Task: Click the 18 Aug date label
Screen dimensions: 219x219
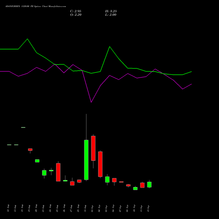Action: click(x=22, y=208)
